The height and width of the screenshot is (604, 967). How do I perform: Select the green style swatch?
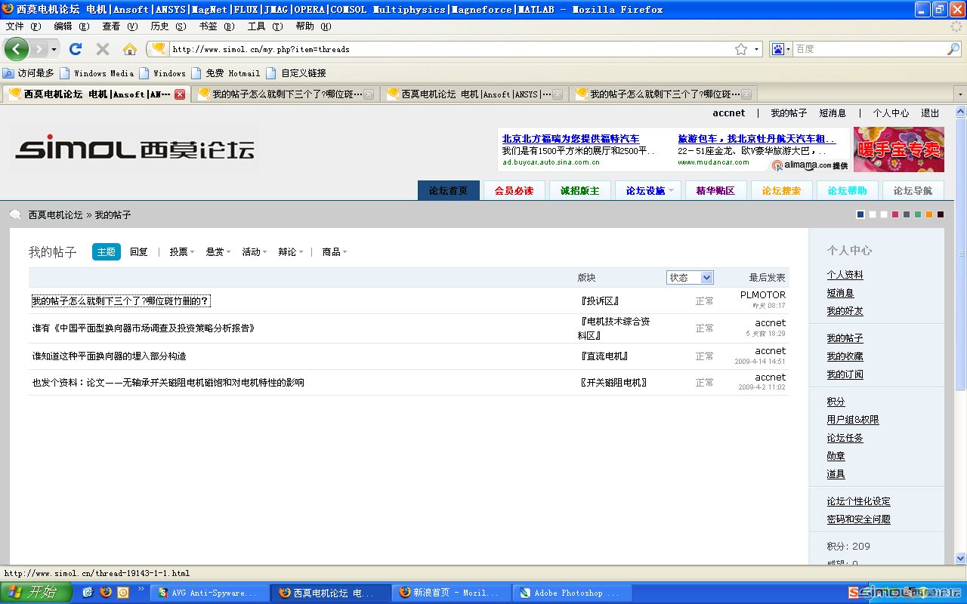pyautogui.click(x=918, y=214)
